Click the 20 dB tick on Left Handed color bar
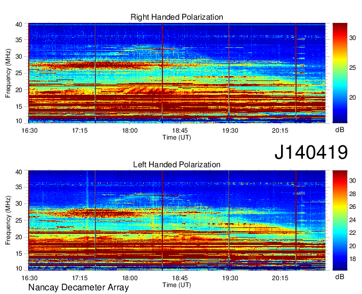 coord(352,246)
